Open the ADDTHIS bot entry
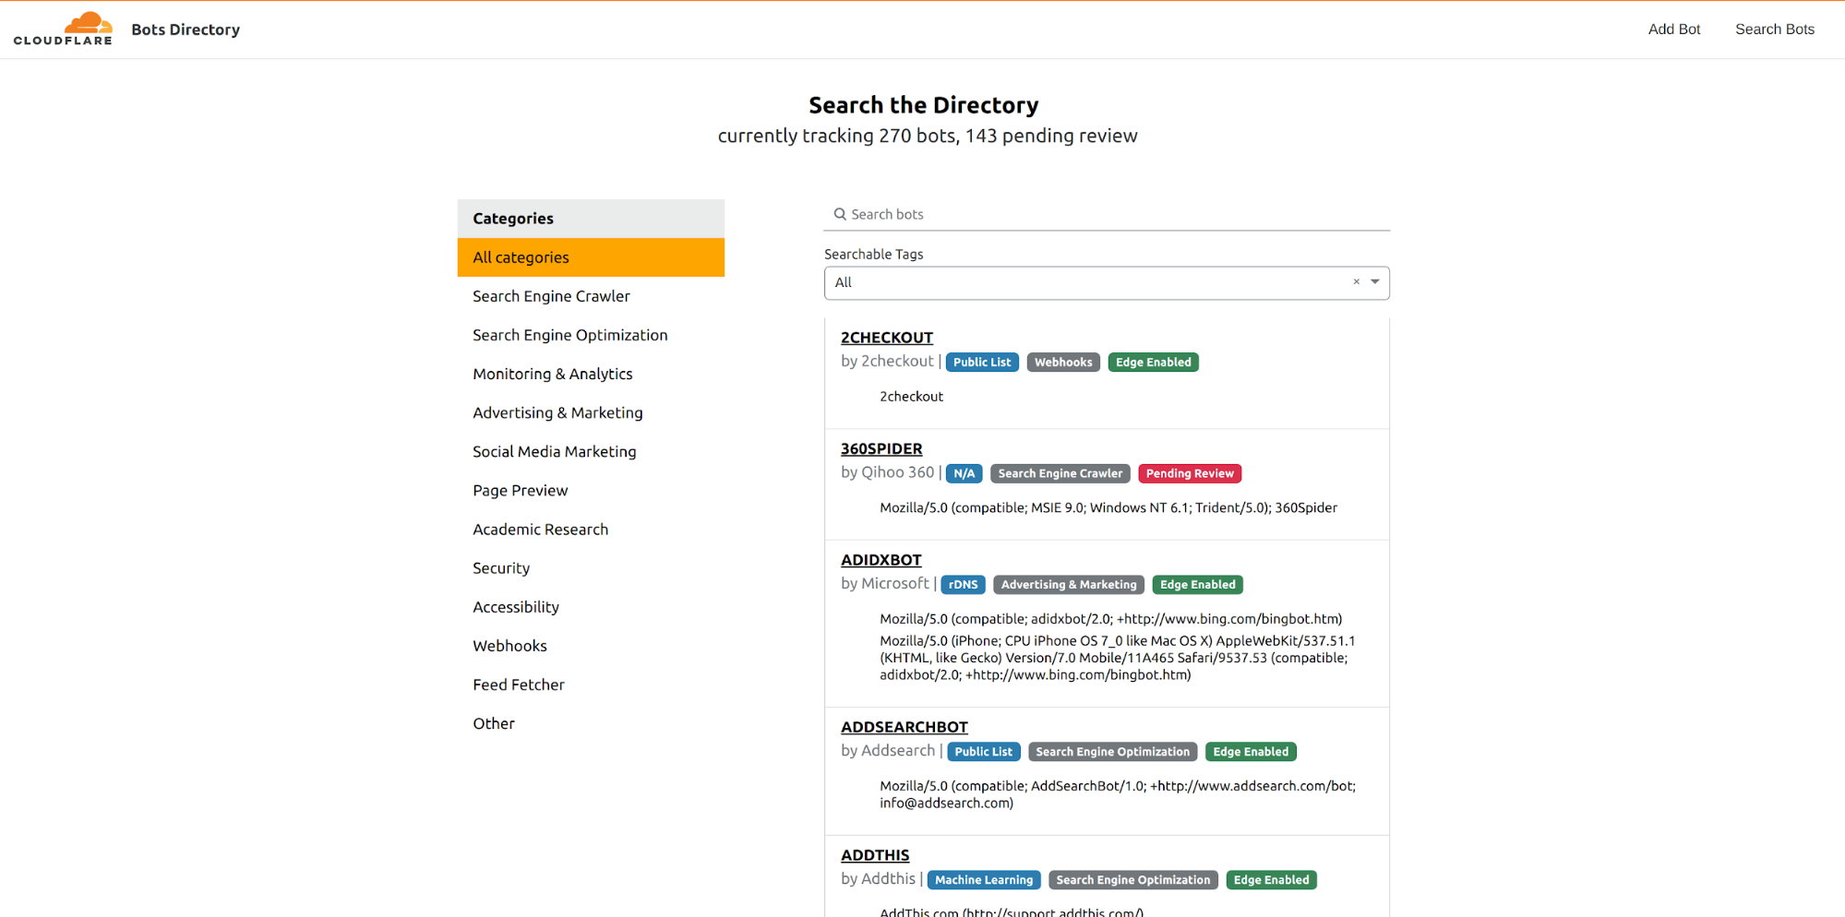1845x917 pixels. coord(875,855)
